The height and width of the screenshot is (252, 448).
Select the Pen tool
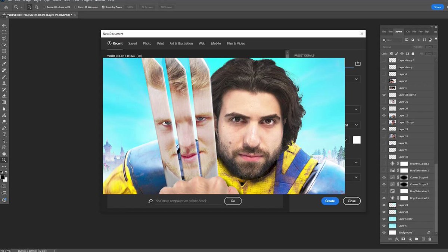(4, 128)
